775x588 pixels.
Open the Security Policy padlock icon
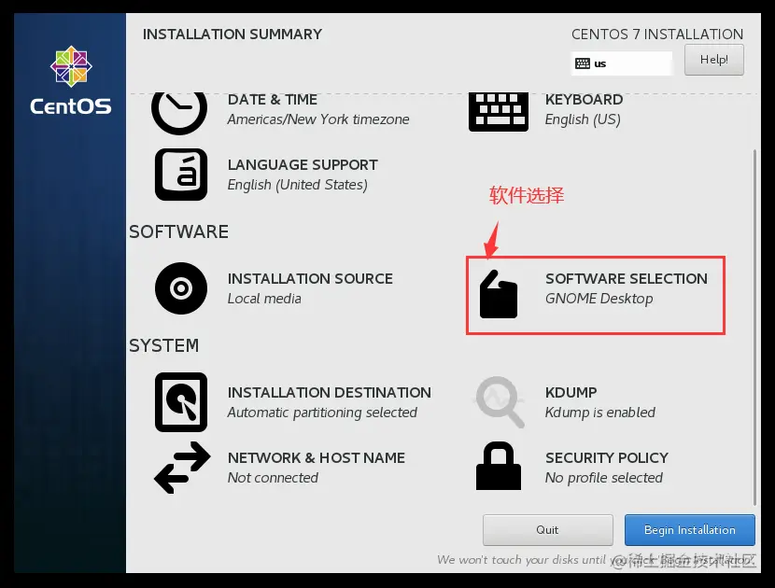pyautogui.click(x=499, y=466)
